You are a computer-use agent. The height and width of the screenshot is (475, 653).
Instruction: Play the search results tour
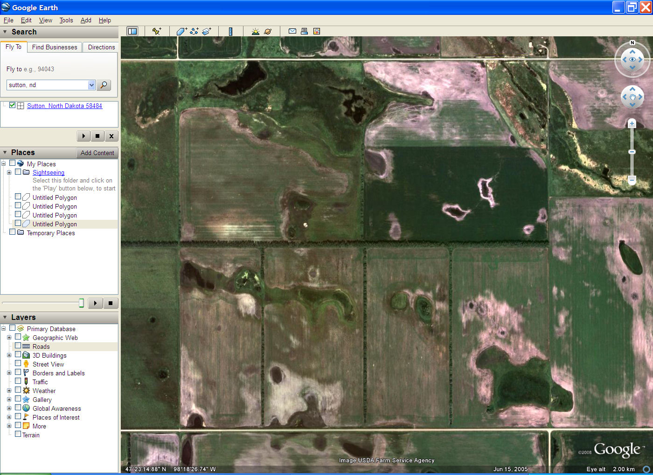point(83,136)
